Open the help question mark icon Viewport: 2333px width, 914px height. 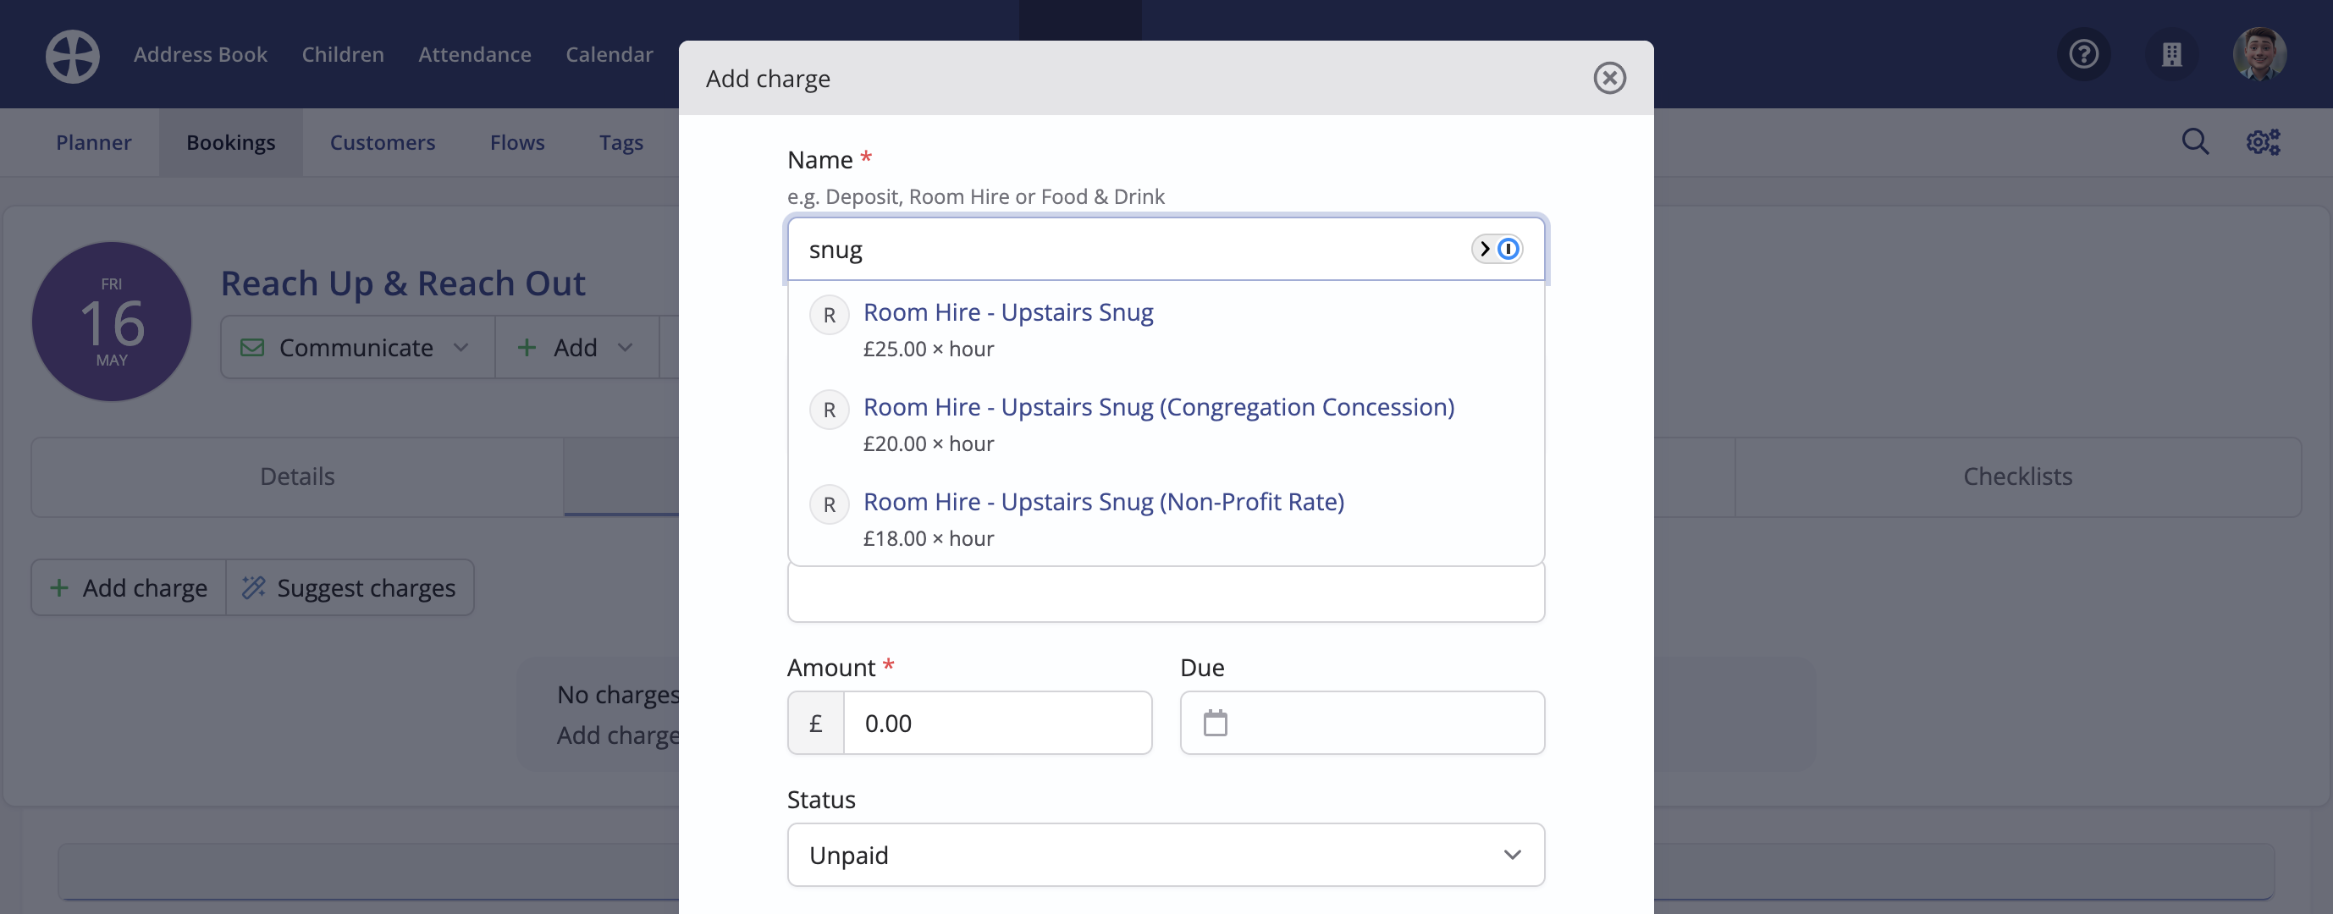tap(2083, 54)
